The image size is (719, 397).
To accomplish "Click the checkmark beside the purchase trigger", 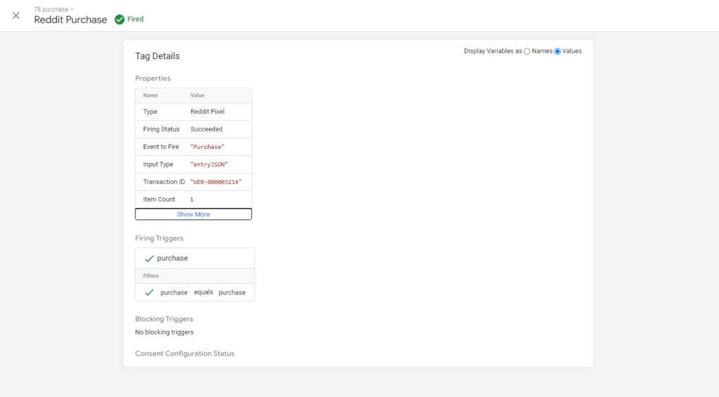I will (x=149, y=259).
